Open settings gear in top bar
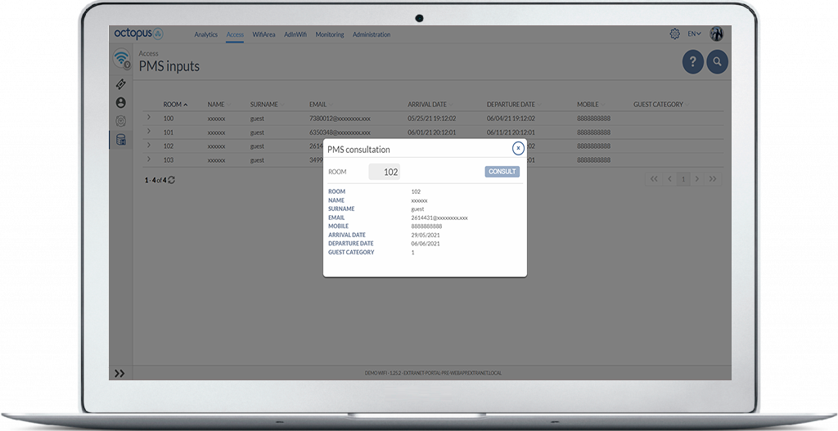 674,34
